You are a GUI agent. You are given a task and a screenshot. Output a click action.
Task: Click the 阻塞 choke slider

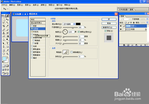(x=70, y=40)
